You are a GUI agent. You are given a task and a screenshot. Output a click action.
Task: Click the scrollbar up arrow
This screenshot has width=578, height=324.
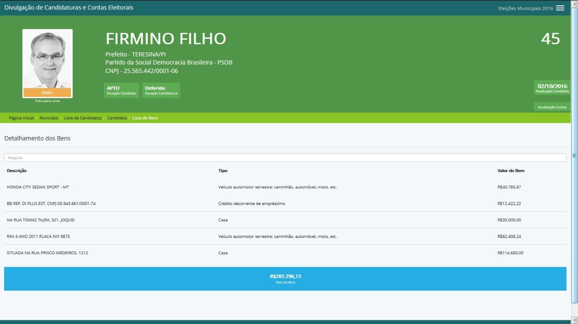click(x=574, y=3)
